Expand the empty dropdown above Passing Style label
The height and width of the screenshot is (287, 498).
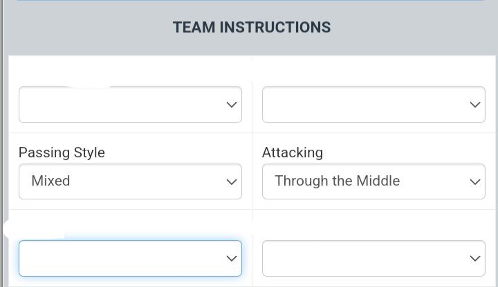click(130, 105)
